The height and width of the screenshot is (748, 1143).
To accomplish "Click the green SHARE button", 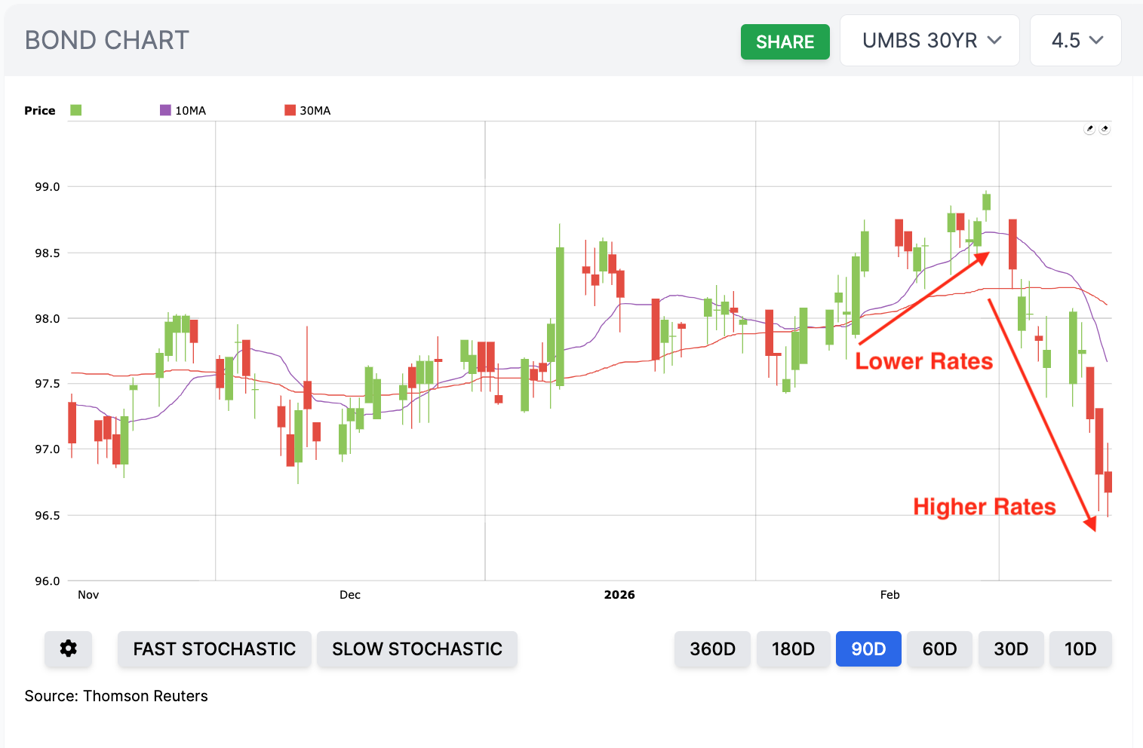I will coord(785,41).
